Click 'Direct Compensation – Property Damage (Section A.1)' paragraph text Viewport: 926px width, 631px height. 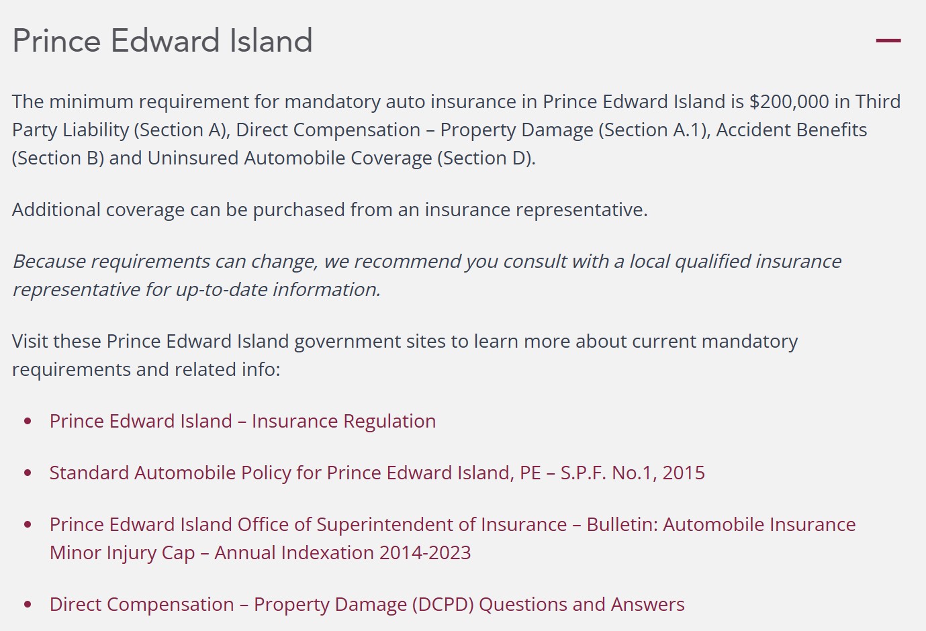click(473, 130)
